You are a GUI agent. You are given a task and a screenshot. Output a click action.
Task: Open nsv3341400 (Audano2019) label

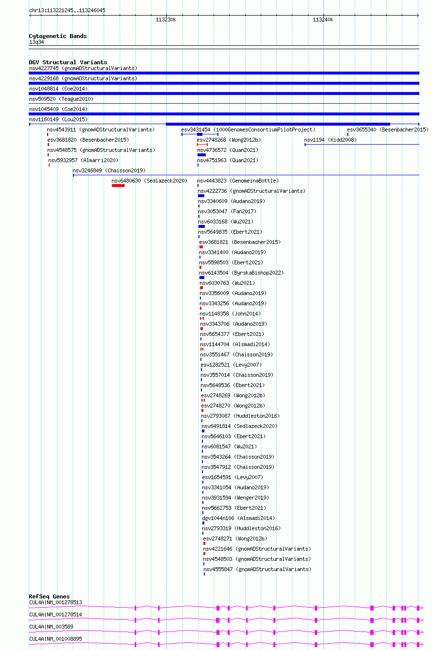pos(233,252)
